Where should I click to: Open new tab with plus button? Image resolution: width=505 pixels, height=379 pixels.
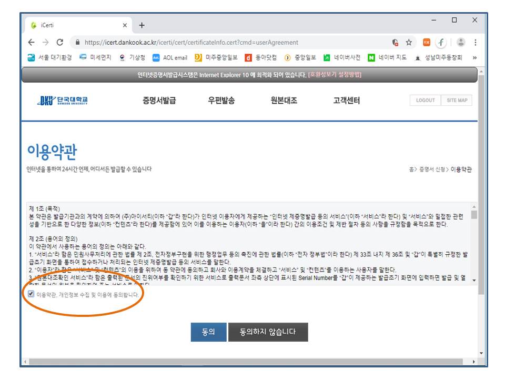[x=142, y=25]
